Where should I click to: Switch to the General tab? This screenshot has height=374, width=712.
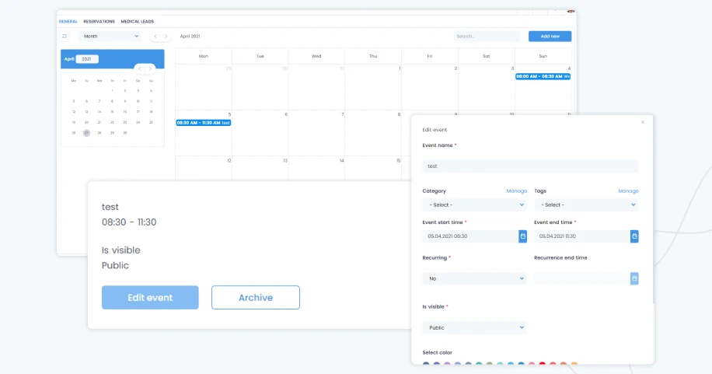(68, 21)
